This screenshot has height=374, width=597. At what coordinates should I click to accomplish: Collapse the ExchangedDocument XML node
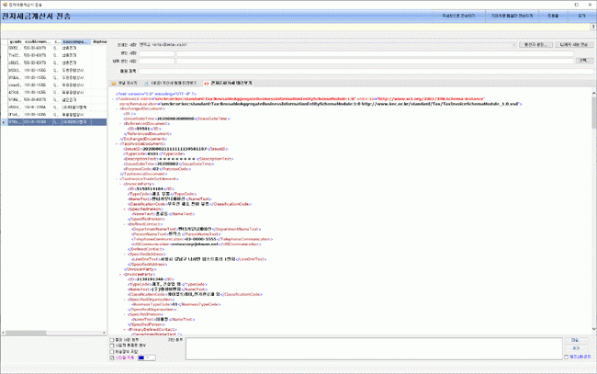click(x=117, y=109)
